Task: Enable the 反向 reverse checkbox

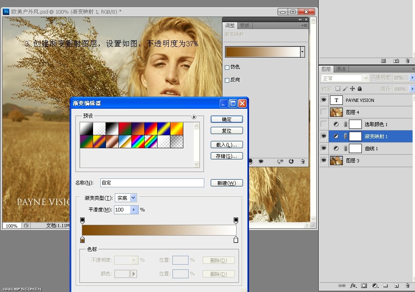Action: pos(227,80)
